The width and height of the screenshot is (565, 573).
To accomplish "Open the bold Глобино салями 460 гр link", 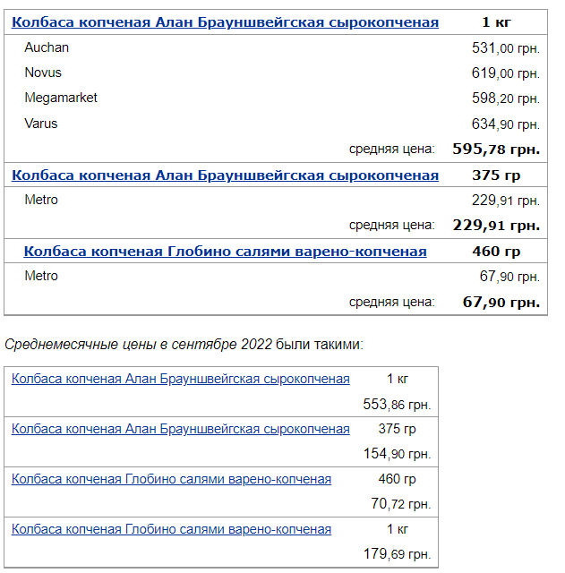I will (225, 251).
